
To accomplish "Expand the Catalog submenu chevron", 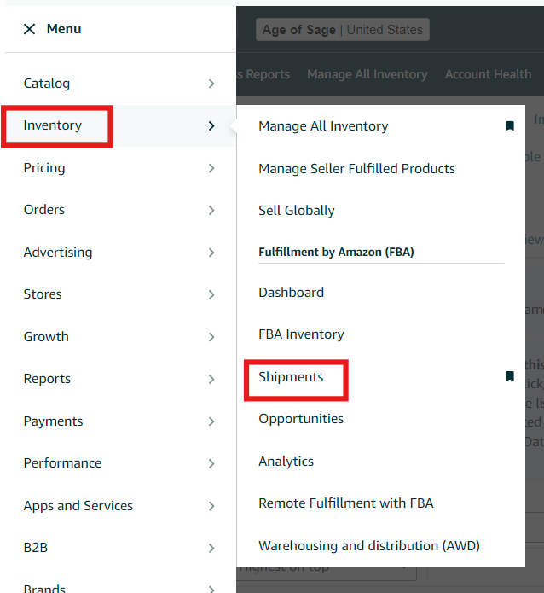I will coord(211,84).
